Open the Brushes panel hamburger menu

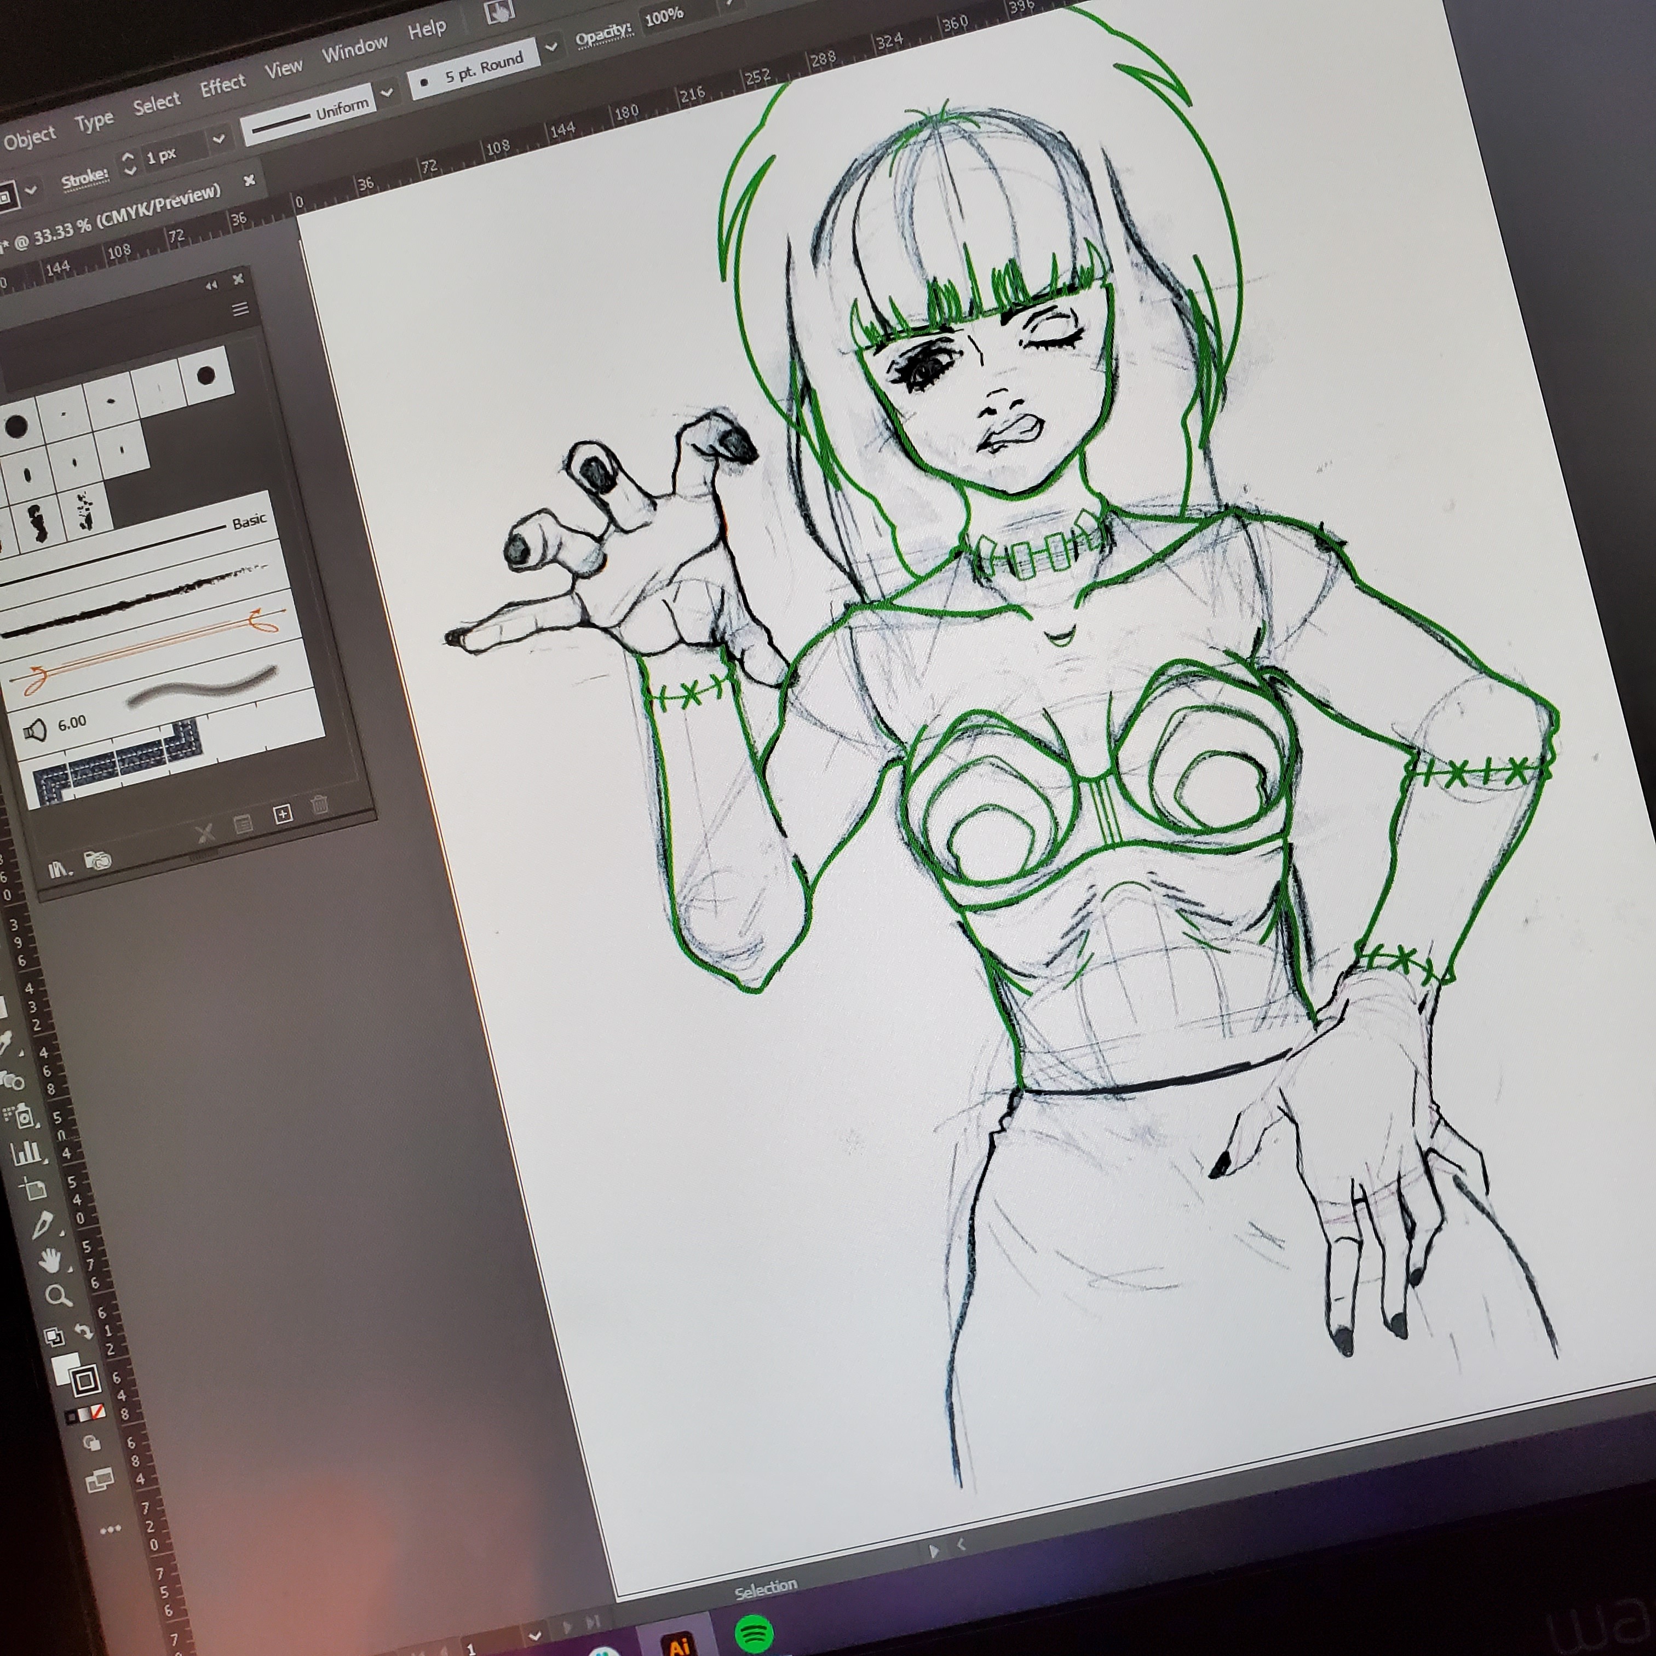pyautogui.click(x=240, y=308)
